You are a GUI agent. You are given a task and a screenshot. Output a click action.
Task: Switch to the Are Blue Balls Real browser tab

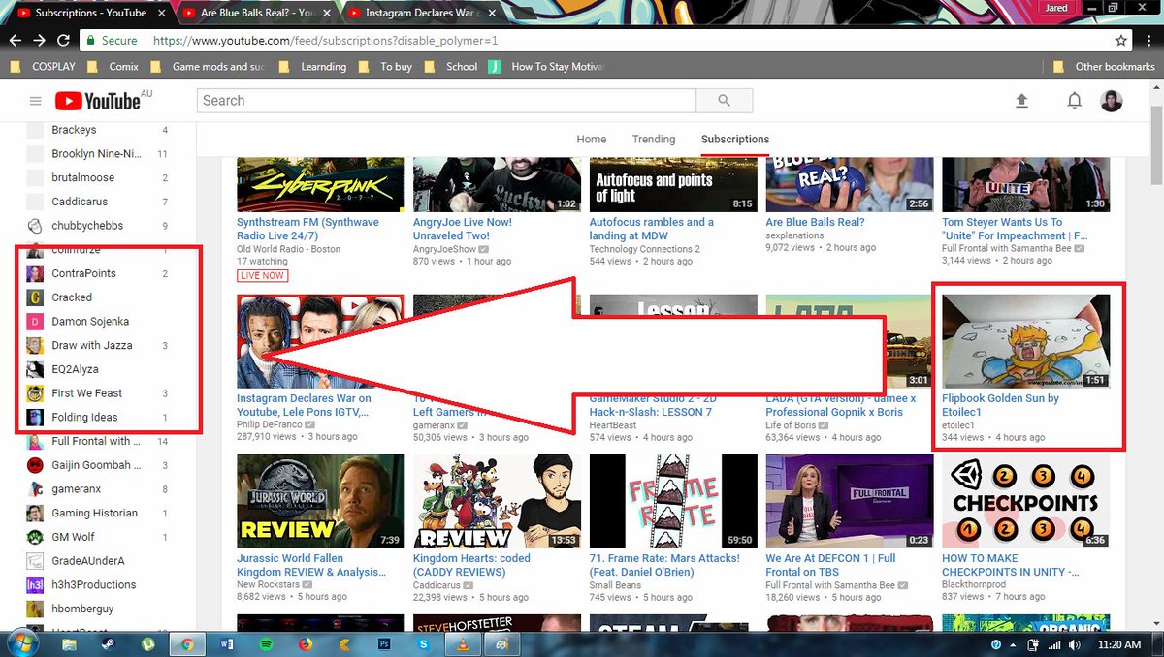point(257,14)
